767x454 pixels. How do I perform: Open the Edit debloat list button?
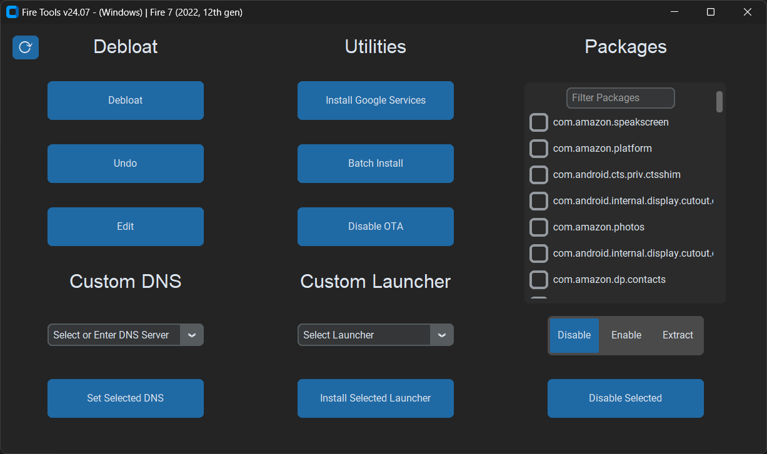(126, 227)
